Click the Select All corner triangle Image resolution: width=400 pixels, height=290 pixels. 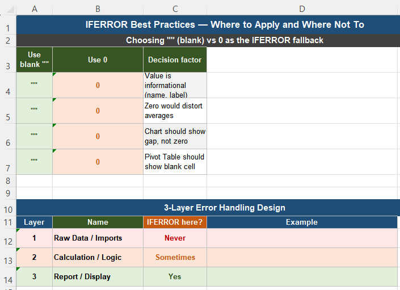10,10
